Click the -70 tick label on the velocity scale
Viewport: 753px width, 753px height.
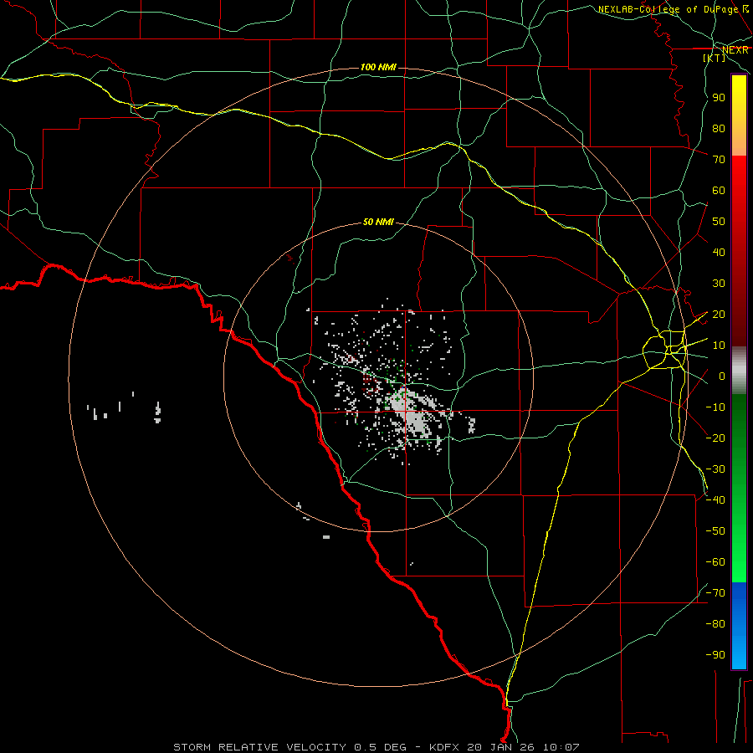[x=715, y=593]
